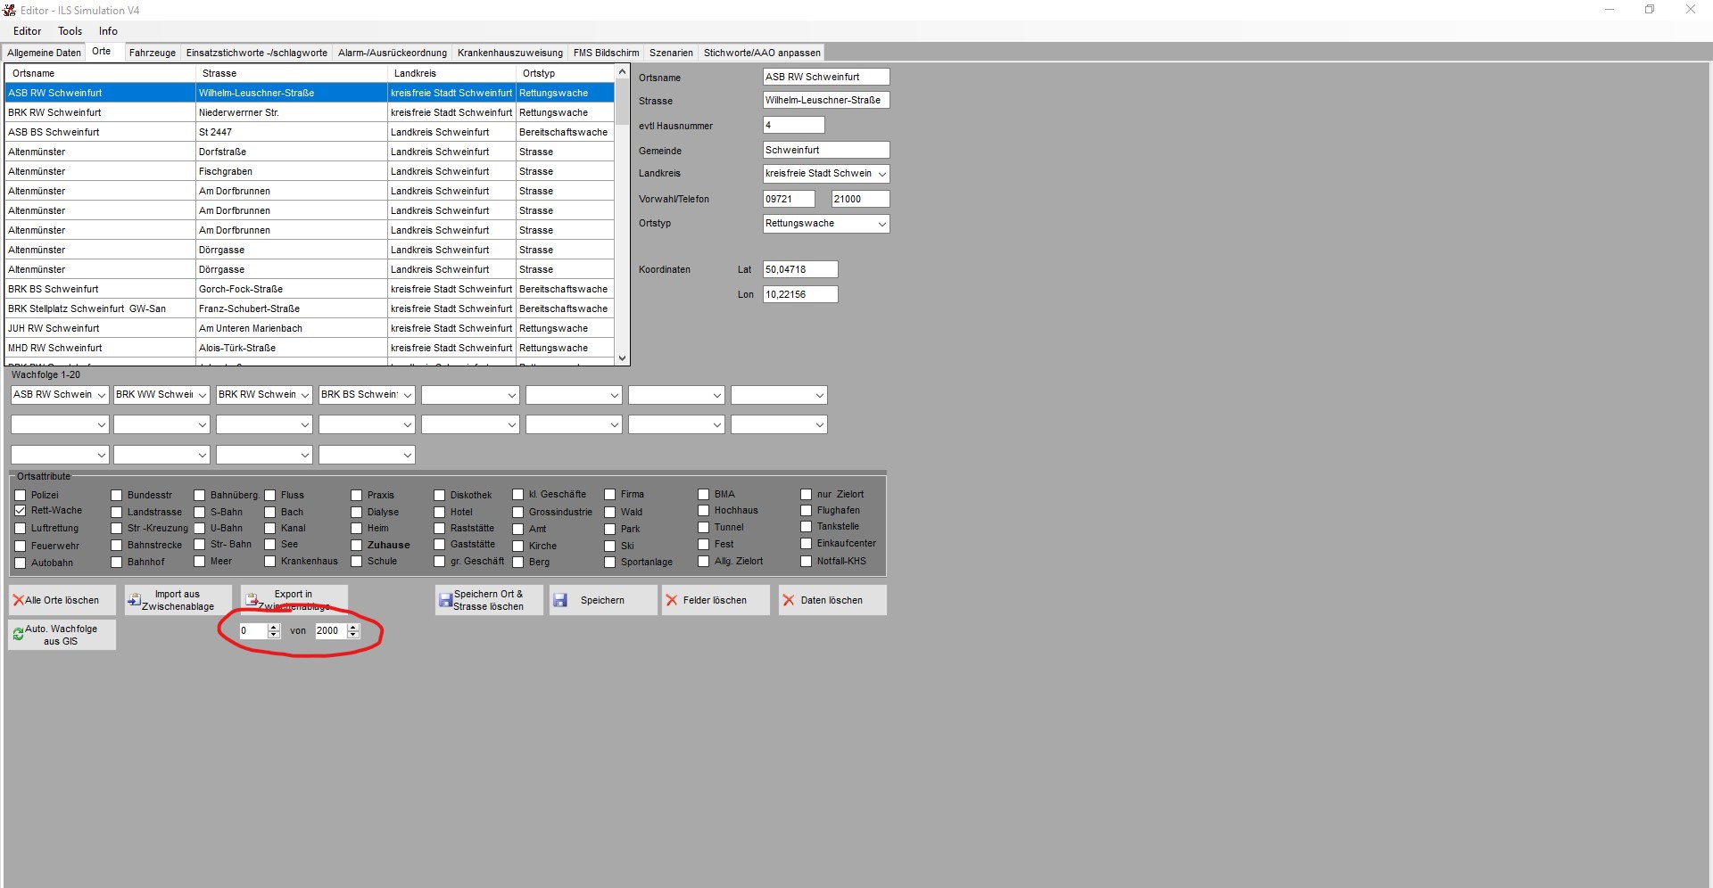Uncheck the Rett-Wache checkbox
The height and width of the screenshot is (888, 1713).
(21, 511)
